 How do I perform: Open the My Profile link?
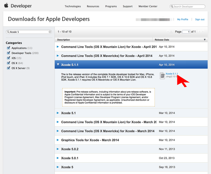[183, 19]
